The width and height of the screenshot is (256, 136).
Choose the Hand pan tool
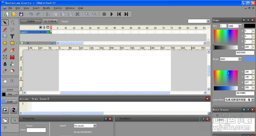point(5,81)
